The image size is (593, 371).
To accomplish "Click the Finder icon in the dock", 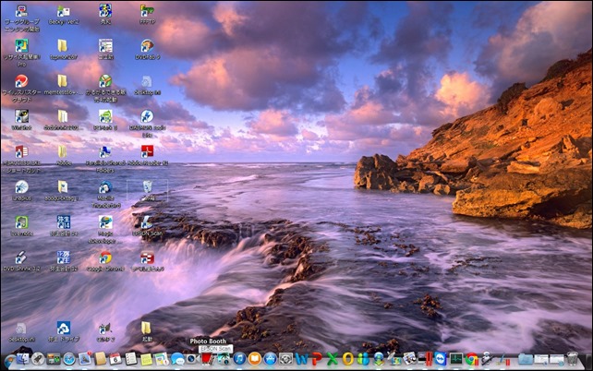I will click(23, 358).
